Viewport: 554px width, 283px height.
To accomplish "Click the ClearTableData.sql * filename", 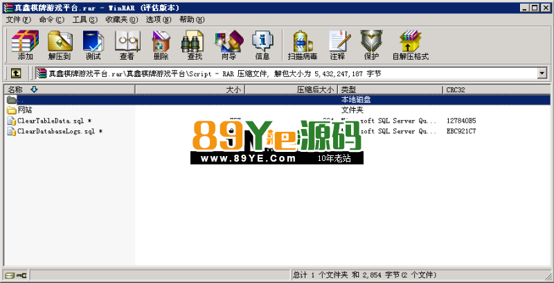I will (55, 121).
